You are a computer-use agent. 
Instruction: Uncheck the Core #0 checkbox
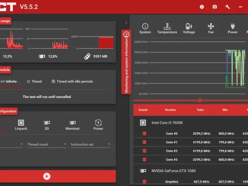click(144, 134)
